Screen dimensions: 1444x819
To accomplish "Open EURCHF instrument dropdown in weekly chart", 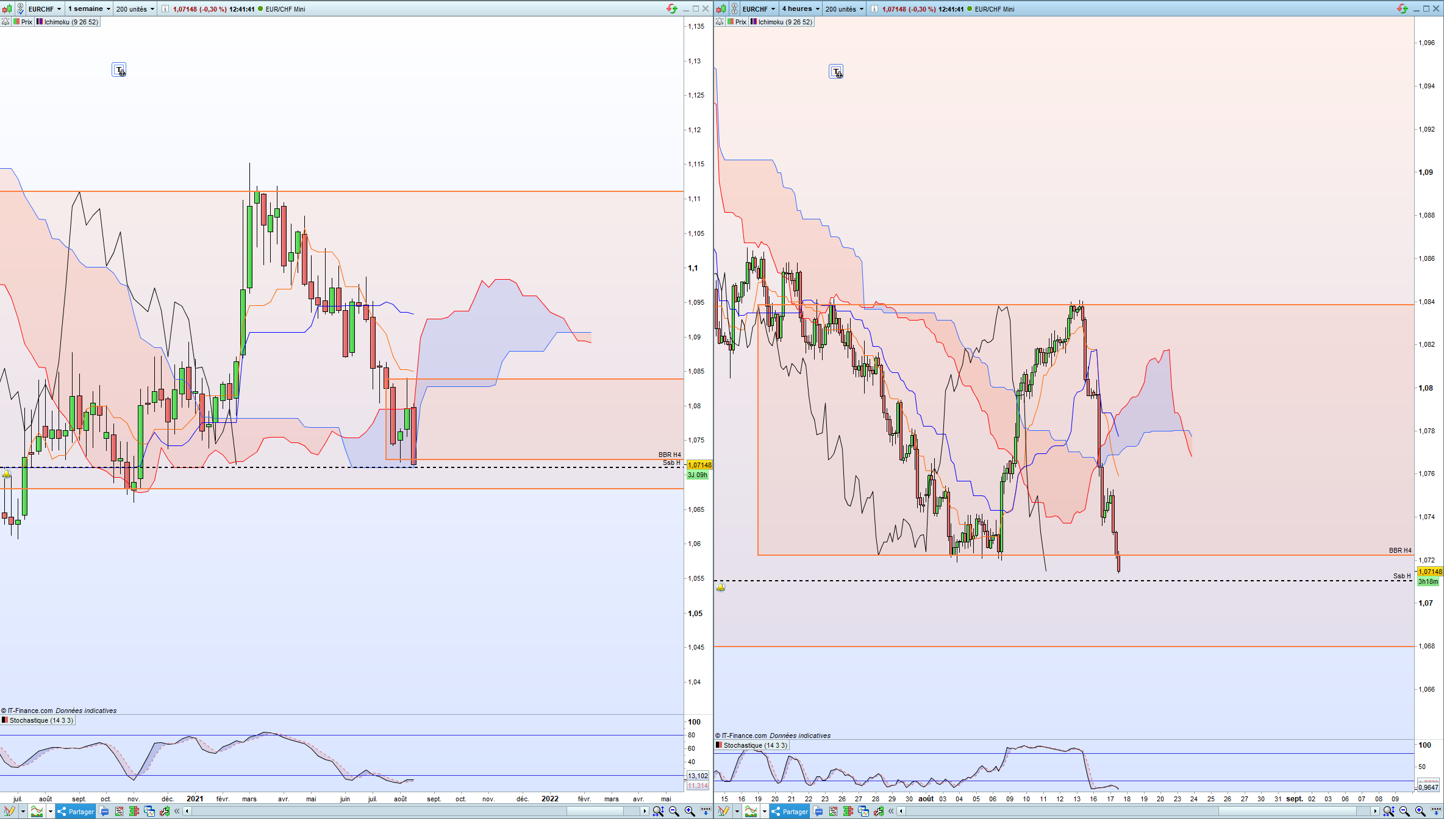I will (45, 9).
